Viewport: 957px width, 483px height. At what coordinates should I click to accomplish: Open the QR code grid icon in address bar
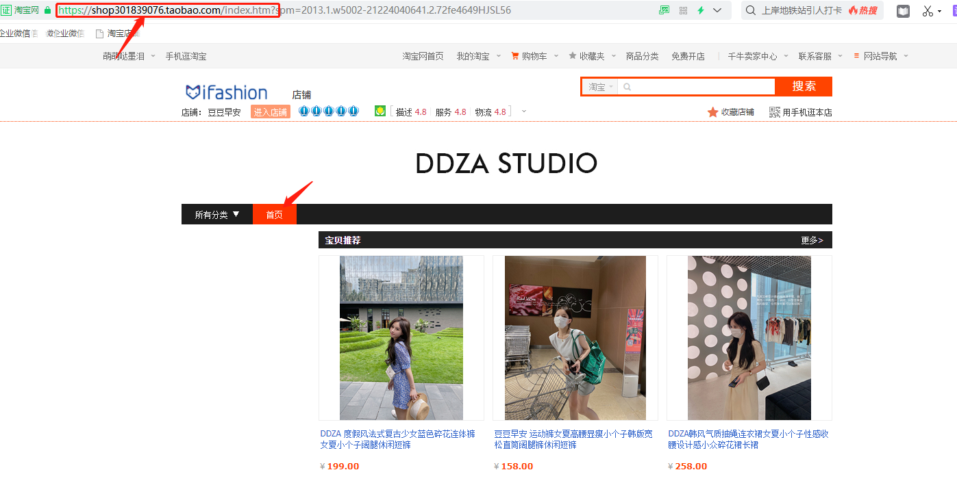pos(683,10)
